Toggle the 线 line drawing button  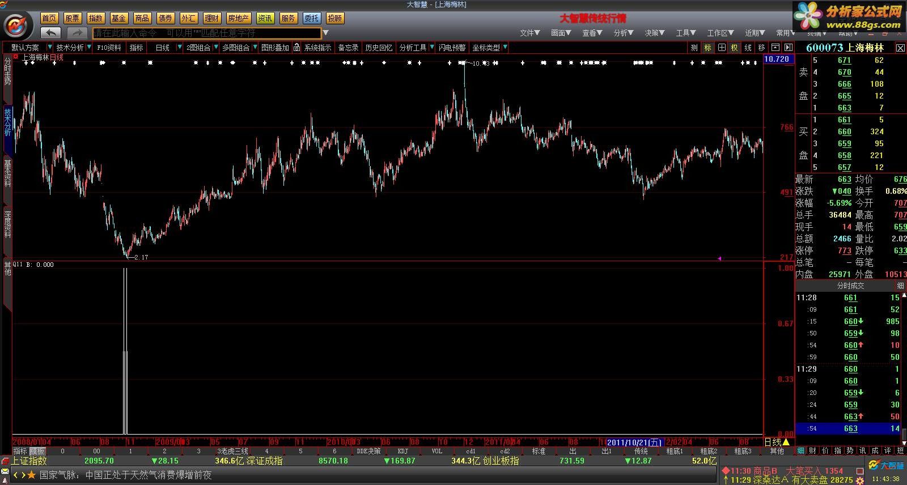(748, 48)
